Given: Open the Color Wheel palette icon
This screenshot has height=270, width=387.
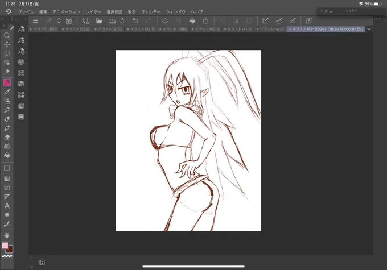Looking at the screenshot, I should 21,61.
